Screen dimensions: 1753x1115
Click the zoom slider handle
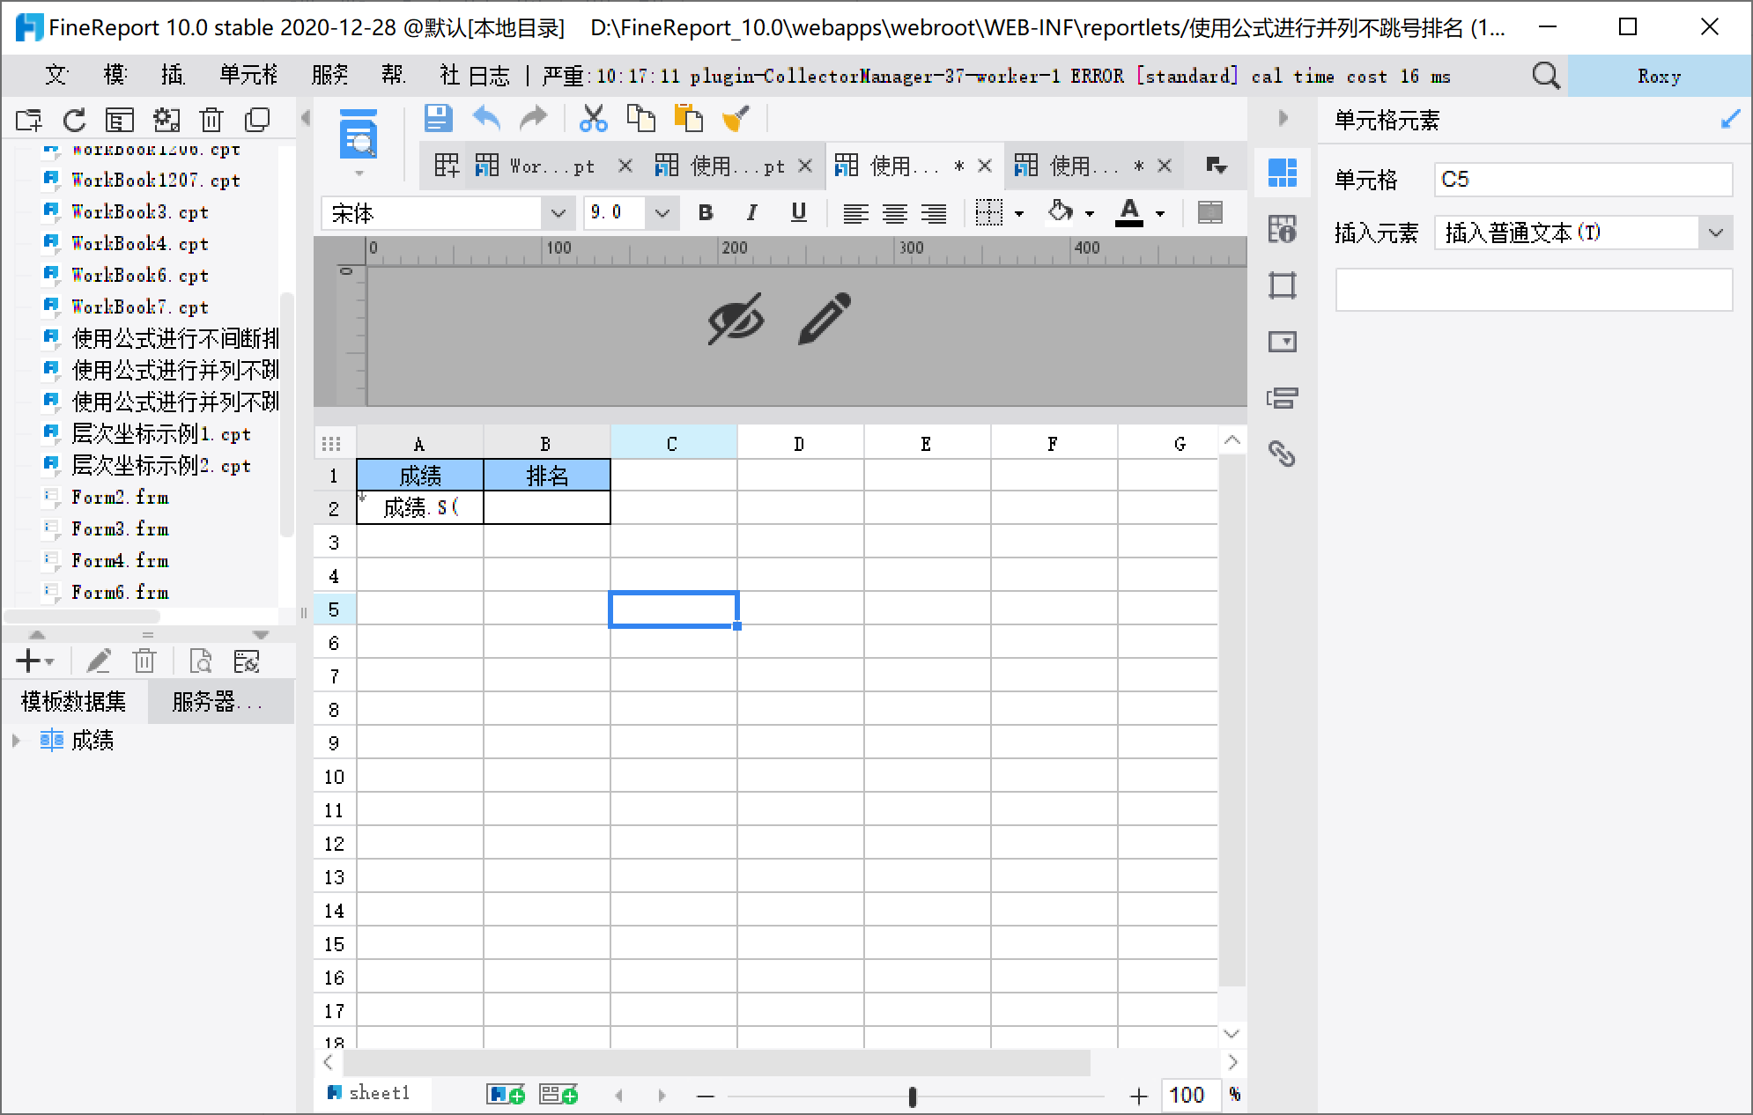pos(913,1096)
